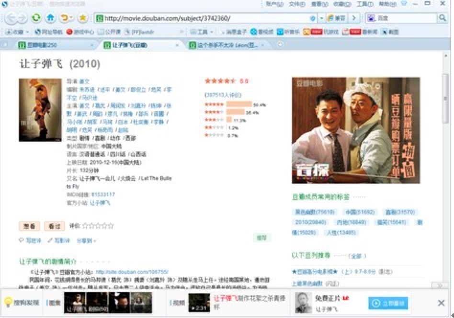Screen dimensions: 454x318
Task: Click the IMDb link tt1533117
Action: (103, 194)
